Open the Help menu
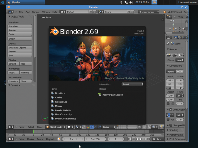Image resolution: width=198 pixels, height=148 pixels. pos(55,12)
